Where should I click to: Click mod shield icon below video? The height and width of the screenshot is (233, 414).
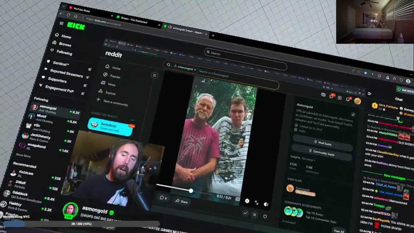(x=265, y=216)
